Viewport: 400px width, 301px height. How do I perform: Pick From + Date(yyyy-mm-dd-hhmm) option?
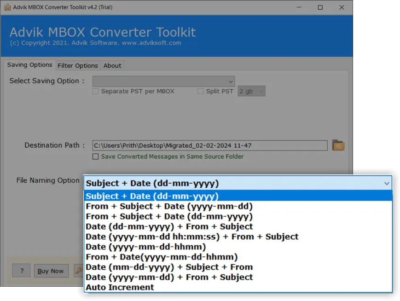tap(238, 257)
